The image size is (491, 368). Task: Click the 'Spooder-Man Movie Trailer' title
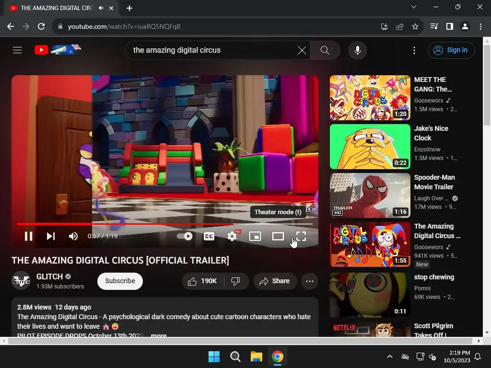coord(434,182)
